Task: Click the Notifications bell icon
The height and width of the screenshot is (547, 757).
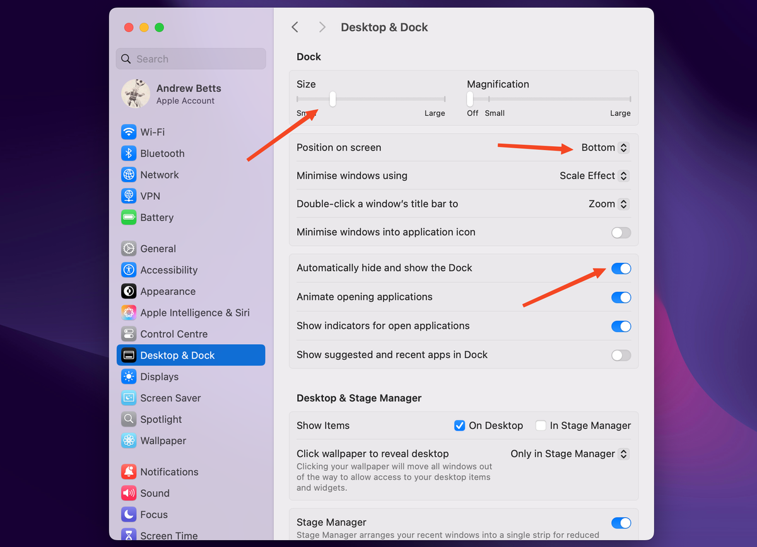Action: tap(129, 471)
